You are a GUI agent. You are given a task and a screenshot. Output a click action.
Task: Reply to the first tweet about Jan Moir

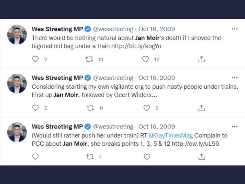tap(36, 59)
